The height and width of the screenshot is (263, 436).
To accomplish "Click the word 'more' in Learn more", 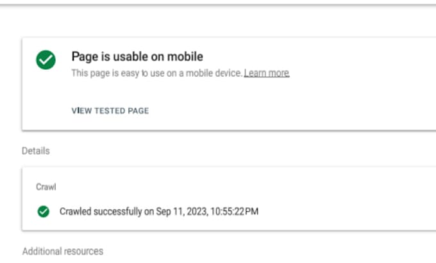I will (x=279, y=73).
